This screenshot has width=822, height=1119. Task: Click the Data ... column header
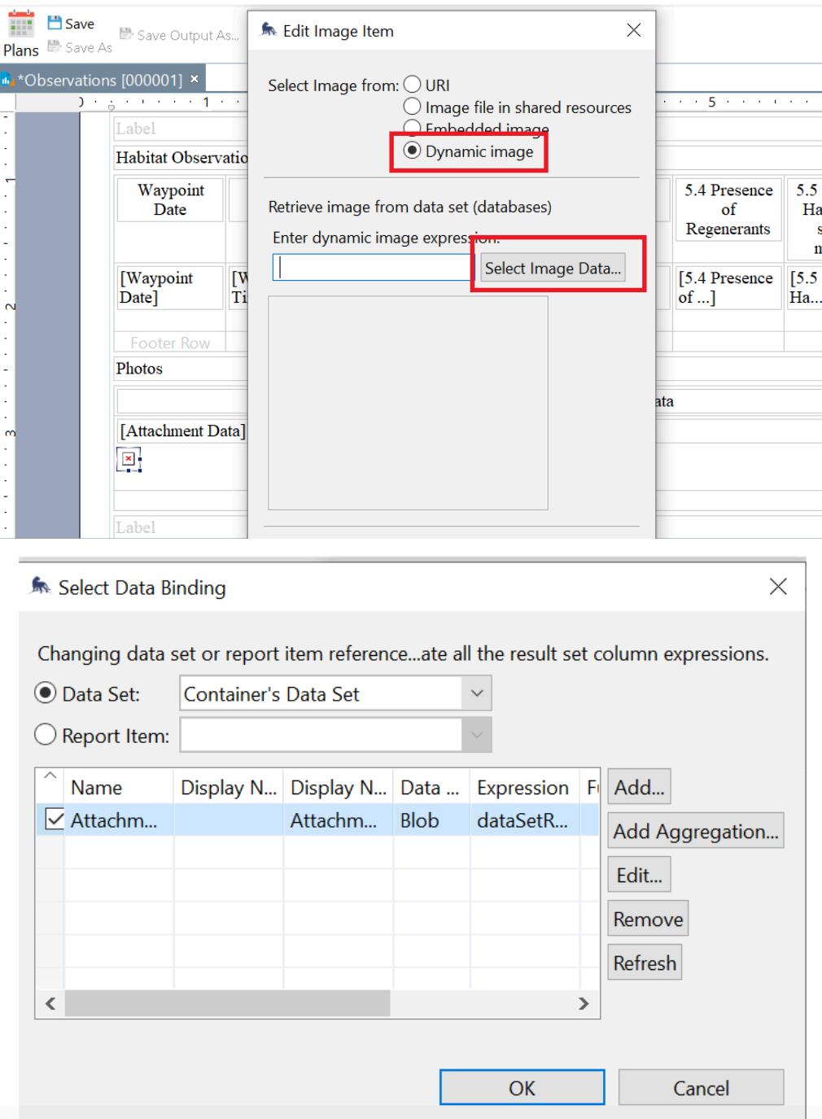(431, 787)
